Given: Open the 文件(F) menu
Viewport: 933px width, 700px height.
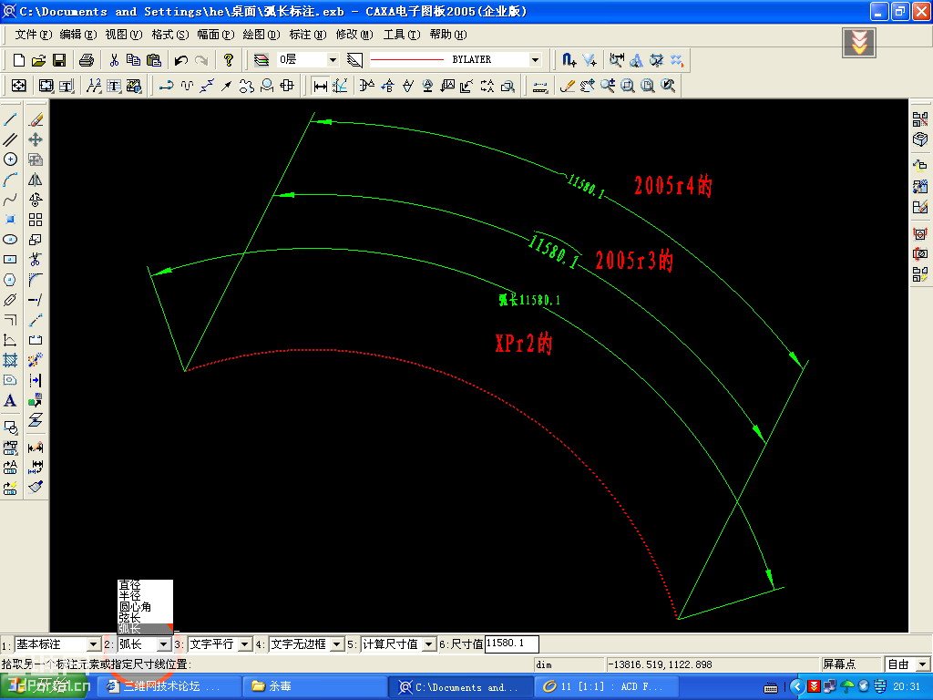Looking at the screenshot, I should 34,35.
